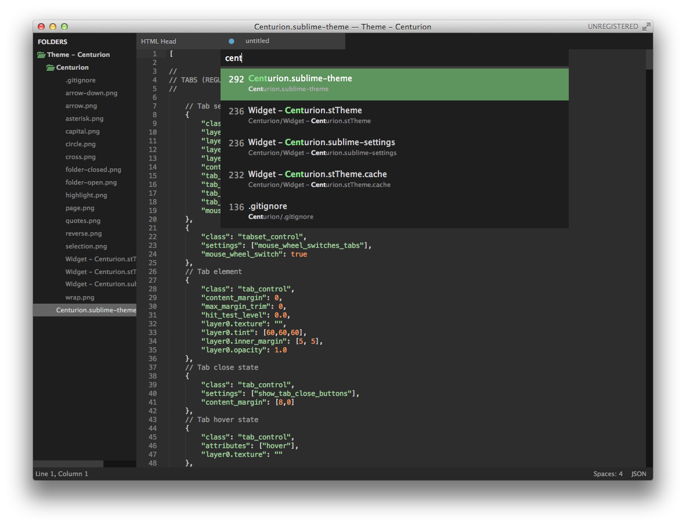
Task: Click the green folder icon beside "Centurion"
Action: pos(50,67)
